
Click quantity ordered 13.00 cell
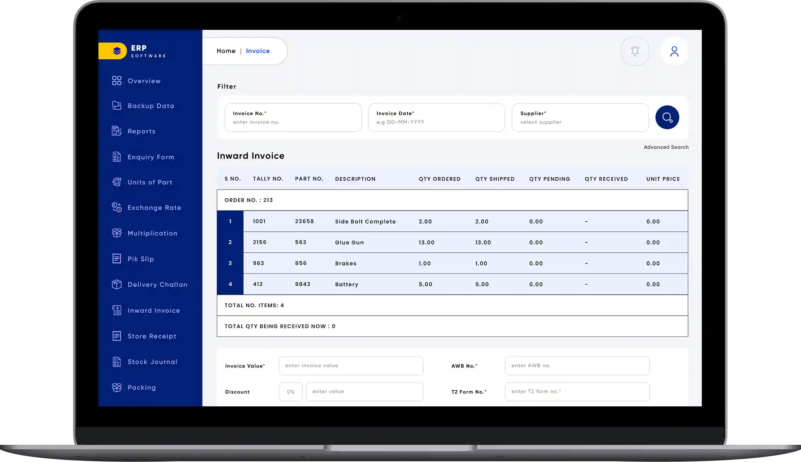[x=427, y=243]
